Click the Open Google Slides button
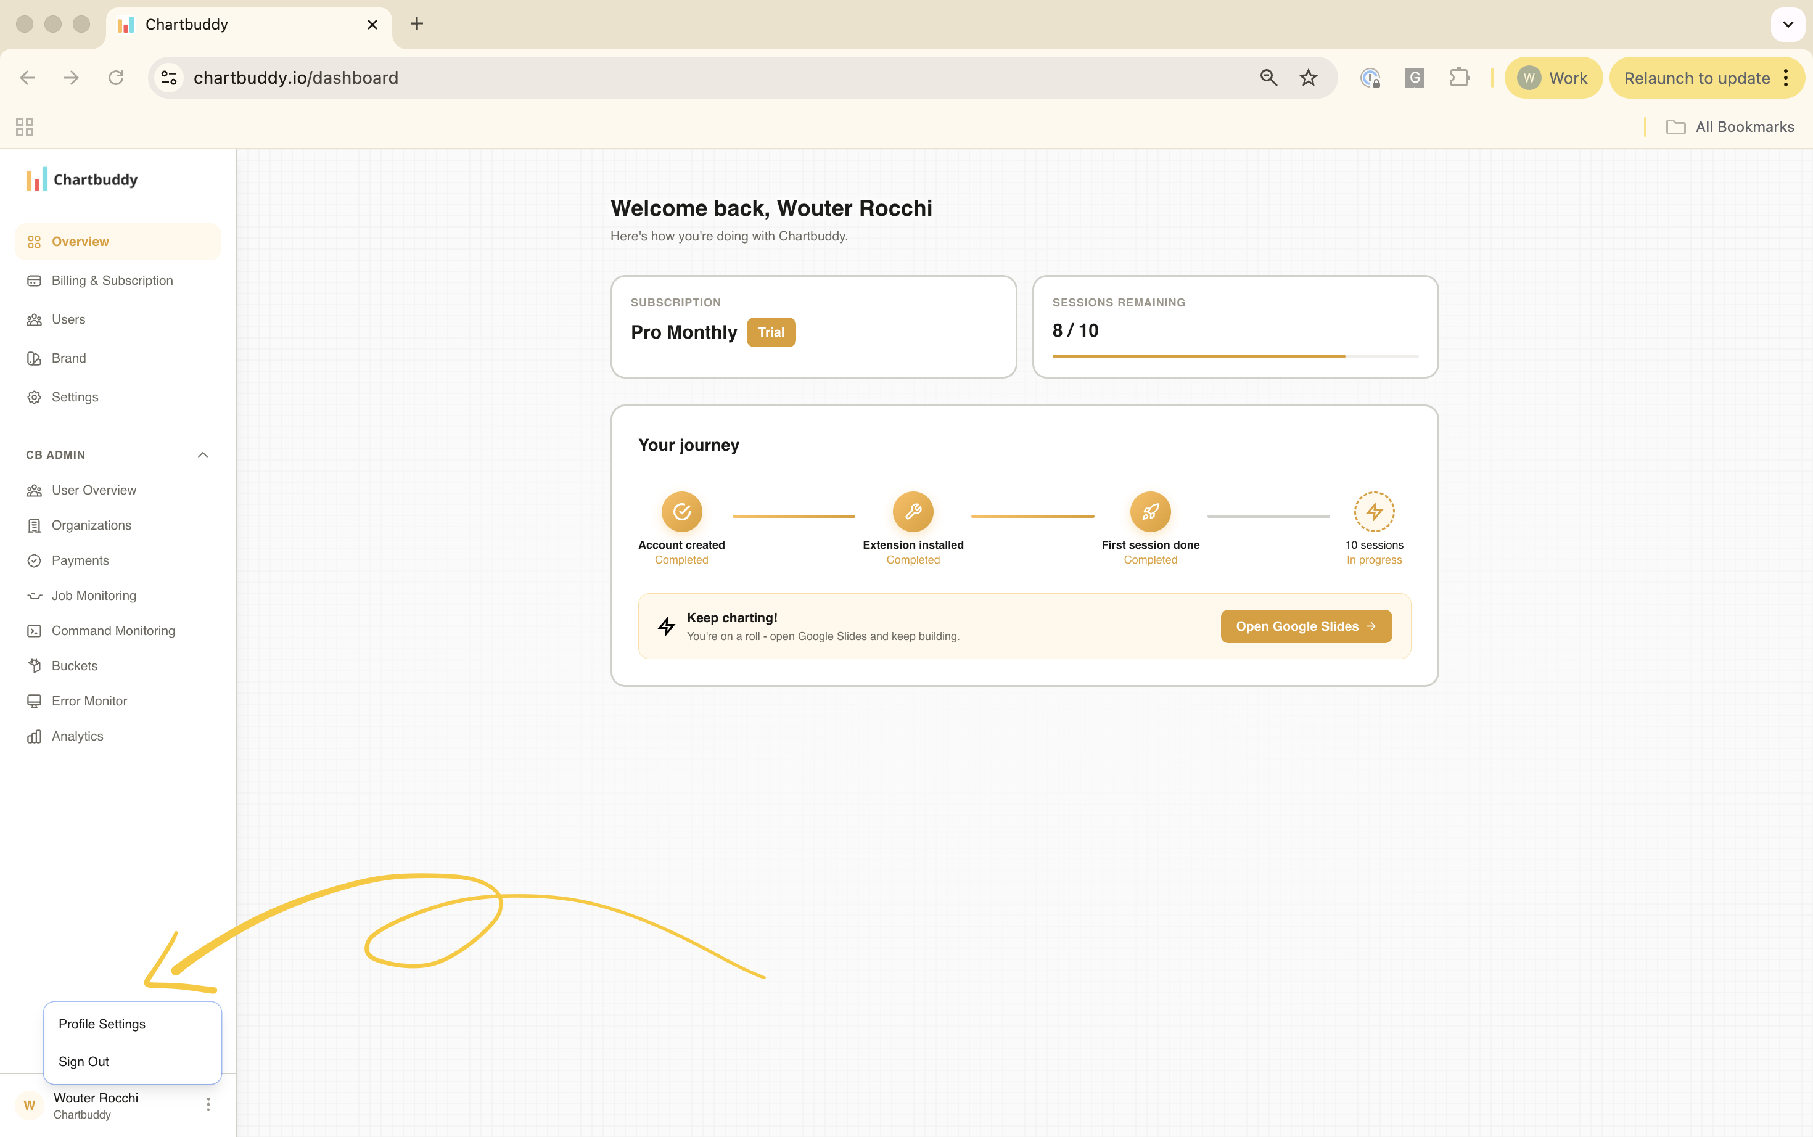1813x1137 pixels. (1305, 626)
